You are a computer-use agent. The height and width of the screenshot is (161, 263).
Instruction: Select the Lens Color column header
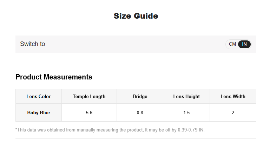[39, 96]
